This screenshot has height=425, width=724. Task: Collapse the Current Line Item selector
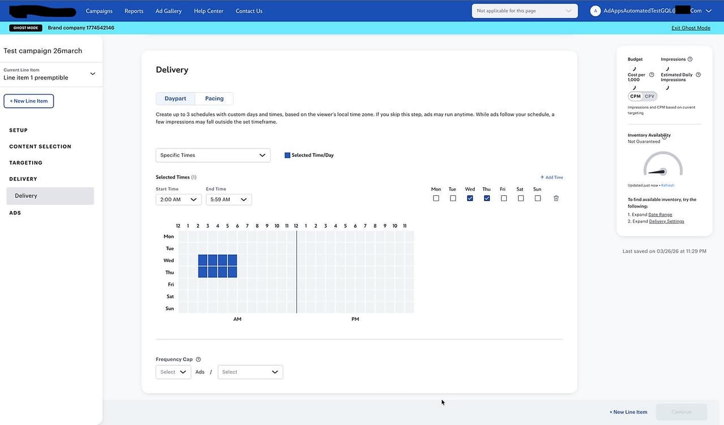[x=93, y=73]
